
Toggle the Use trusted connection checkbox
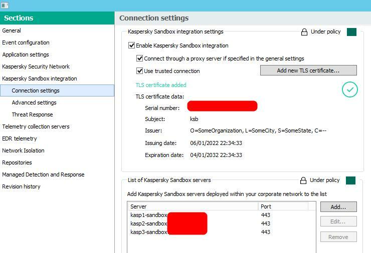point(140,71)
